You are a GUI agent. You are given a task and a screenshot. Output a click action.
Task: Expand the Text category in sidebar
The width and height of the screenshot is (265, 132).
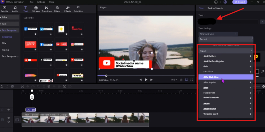coord(10,24)
